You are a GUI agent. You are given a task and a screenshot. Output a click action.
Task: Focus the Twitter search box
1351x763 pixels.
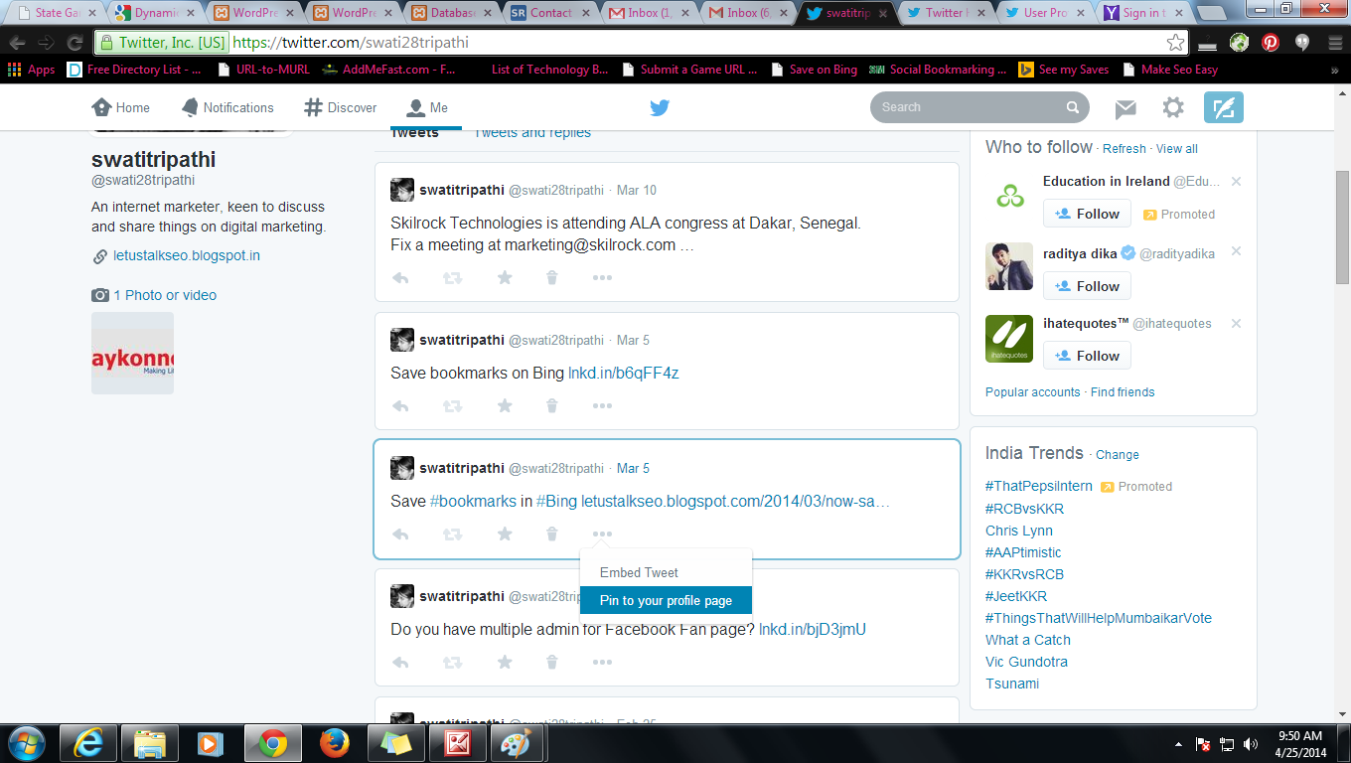pos(979,107)
